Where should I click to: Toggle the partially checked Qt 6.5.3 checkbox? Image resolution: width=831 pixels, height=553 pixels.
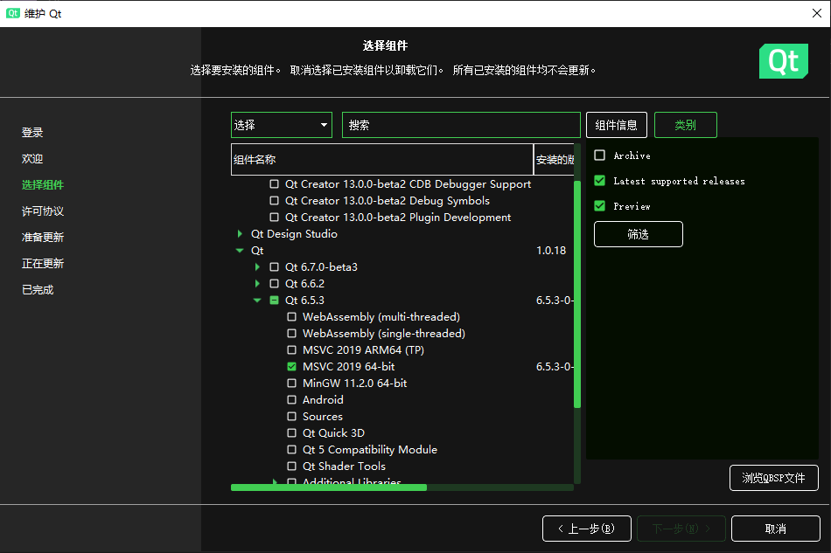(x=274, y=300)
